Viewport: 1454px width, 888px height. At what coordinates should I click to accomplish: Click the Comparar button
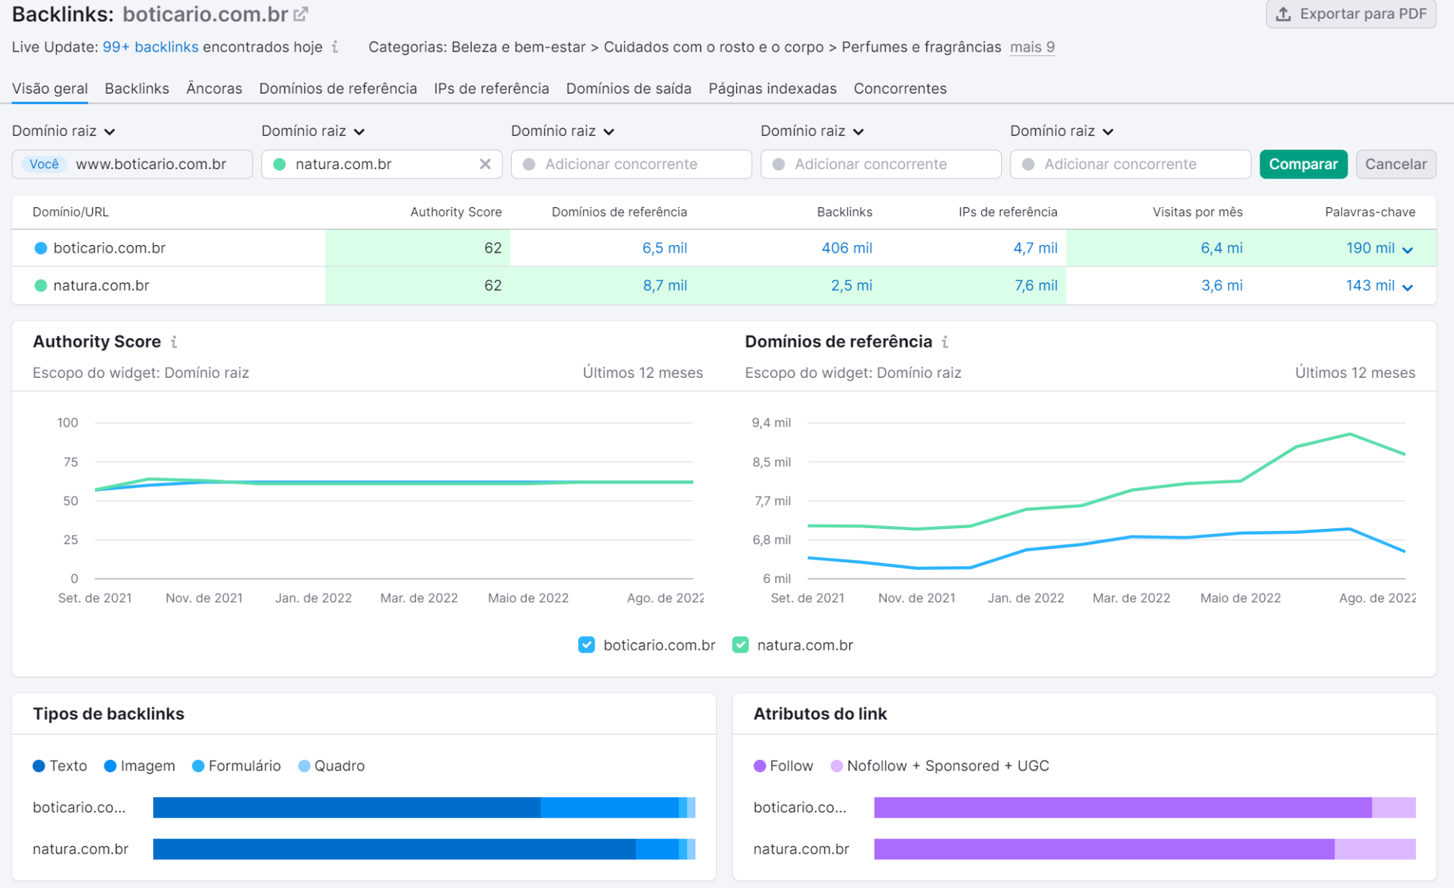1303,164
